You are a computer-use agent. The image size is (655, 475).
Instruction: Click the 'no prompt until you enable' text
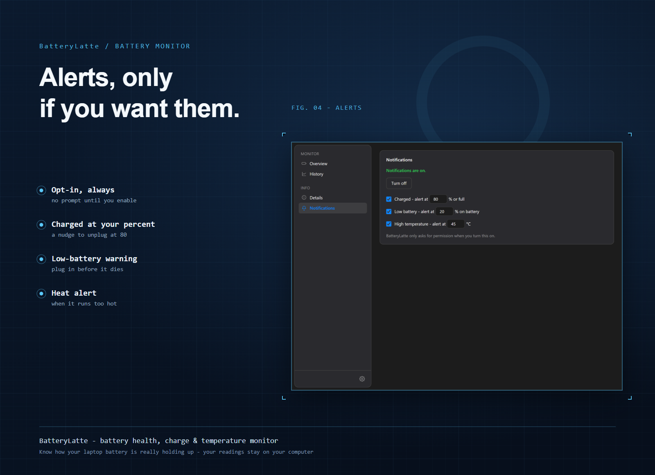(x=94, y=200)
